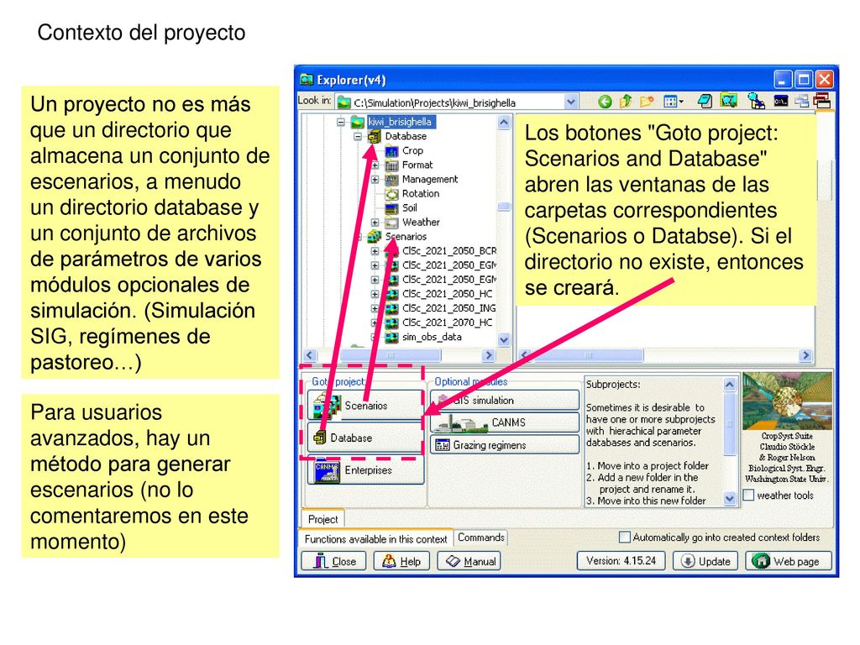860x645 pixels.
Task: Open Database via the Goto project button
Action: (366, 437)
